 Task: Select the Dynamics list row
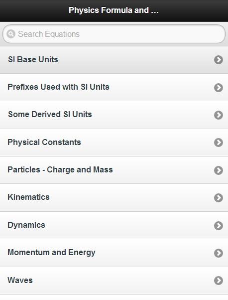pyautogui.click(x=114, y=225)
